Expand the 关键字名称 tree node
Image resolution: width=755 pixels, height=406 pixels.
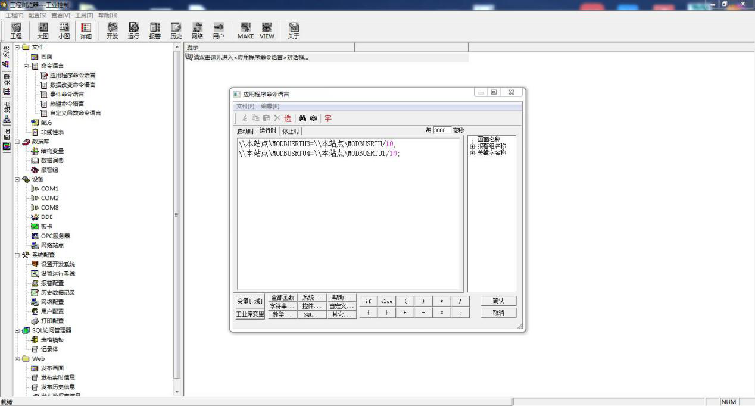click(x=473, y=153)
